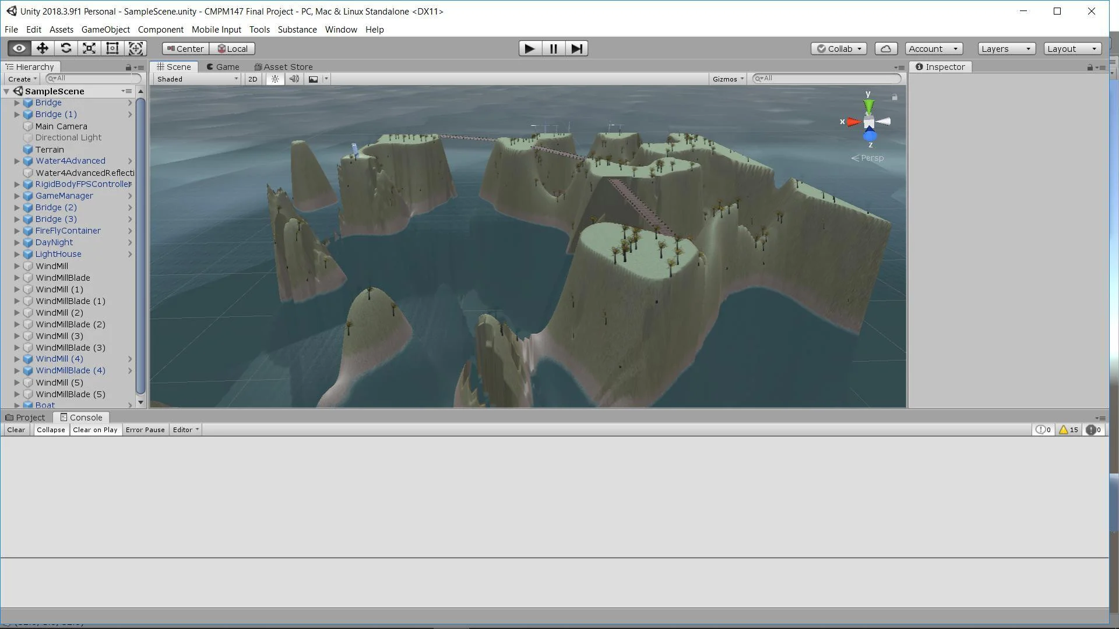The image size is (1119, 629).
Task: Expand Bridge in the Hierarchy
Action: click(x=16, y=103)
